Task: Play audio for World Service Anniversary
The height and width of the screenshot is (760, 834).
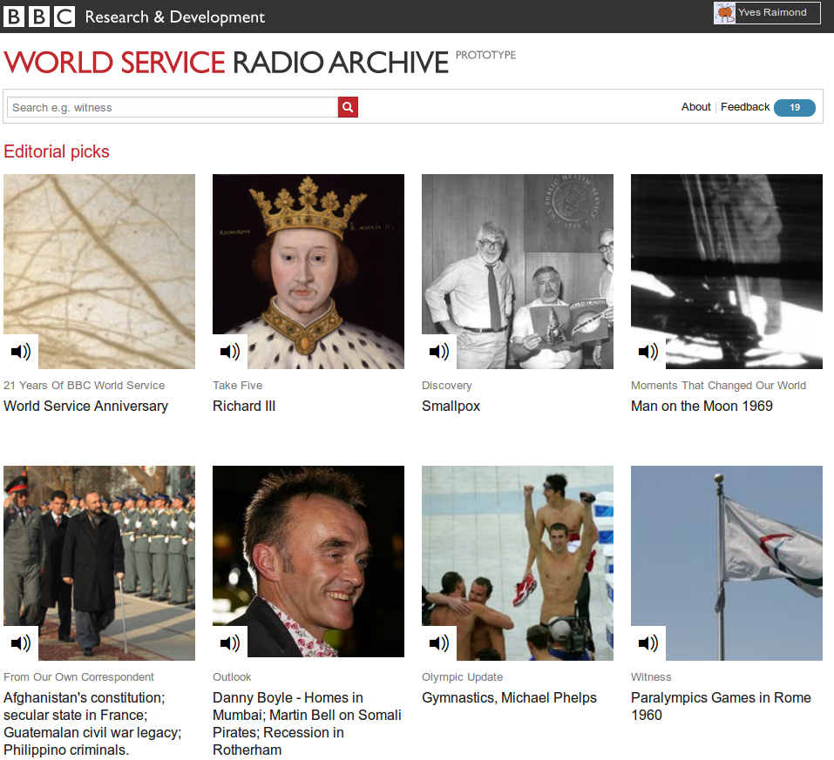Action: tap(20, 351)
